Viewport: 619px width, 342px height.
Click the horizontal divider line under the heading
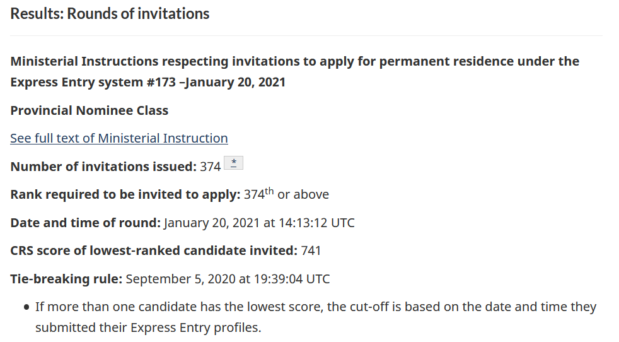[306, 35]
